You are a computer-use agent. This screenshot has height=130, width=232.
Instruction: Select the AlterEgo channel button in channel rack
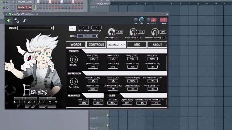coord(25,7)
